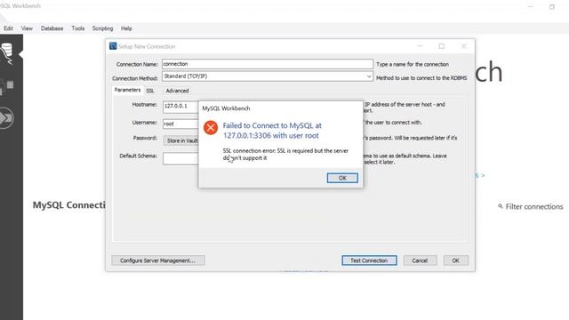Click the Connection Name input field

tap(268, 64)
